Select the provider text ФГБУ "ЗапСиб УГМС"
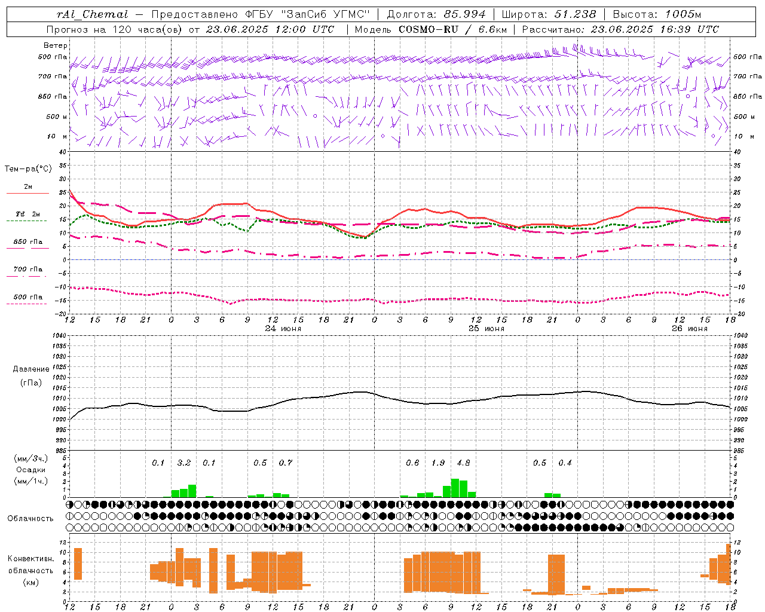 [307, 14]
